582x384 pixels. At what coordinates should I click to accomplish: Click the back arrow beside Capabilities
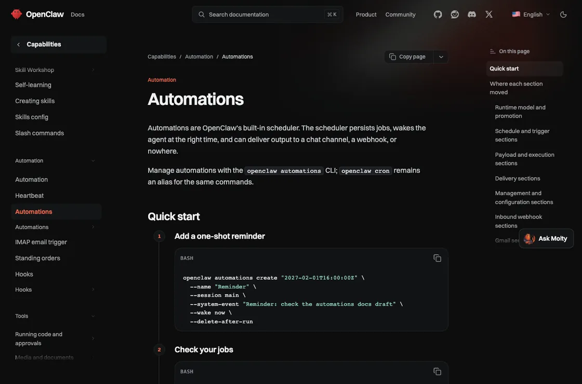click(x=19, y=45)
